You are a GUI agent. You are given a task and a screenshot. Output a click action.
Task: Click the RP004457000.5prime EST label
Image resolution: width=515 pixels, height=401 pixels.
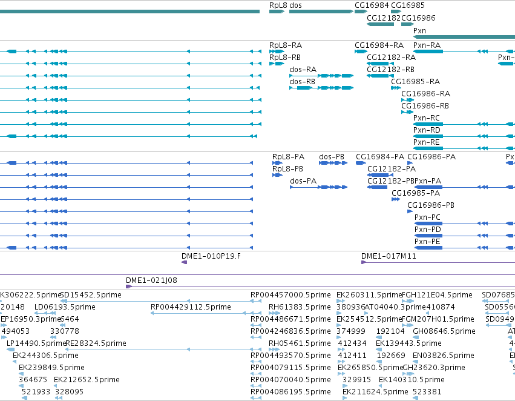(290, 295)
